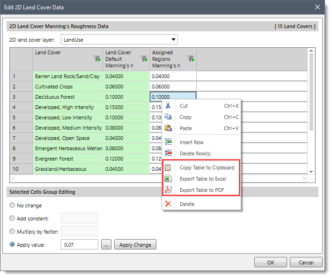The width and height of the screenshot is (332, 278).
Task: Open filter for Assigned Regions Manning's n
Action: (190, 59)
